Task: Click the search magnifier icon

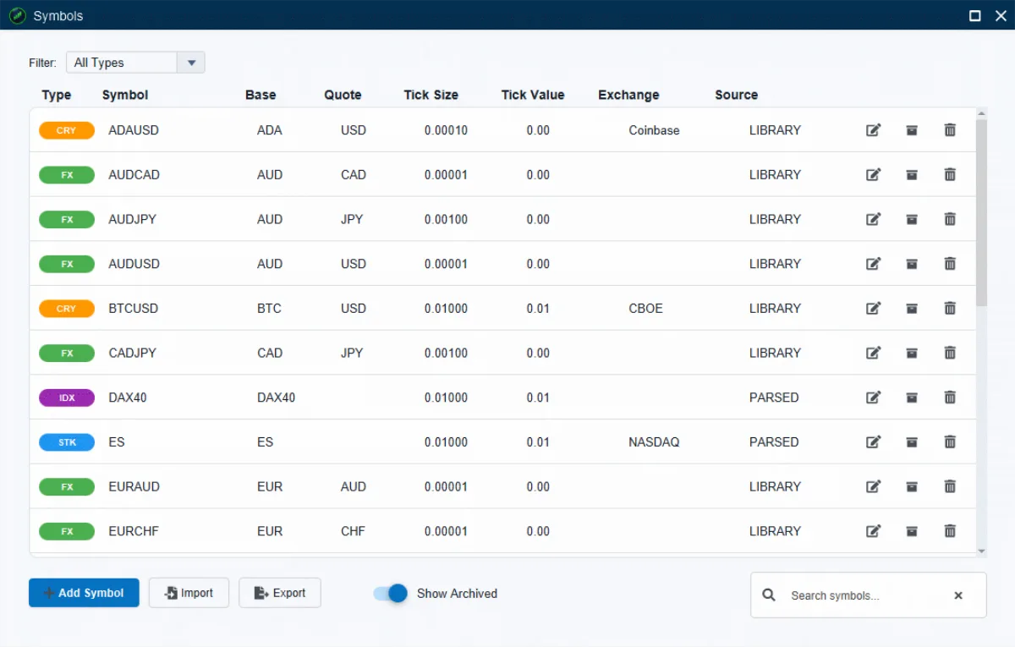Action: click(769, 595)
